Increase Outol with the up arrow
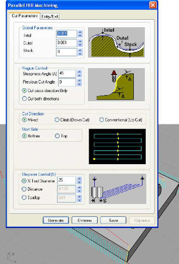Screen dimensions: 179x264 click(80, 41)
